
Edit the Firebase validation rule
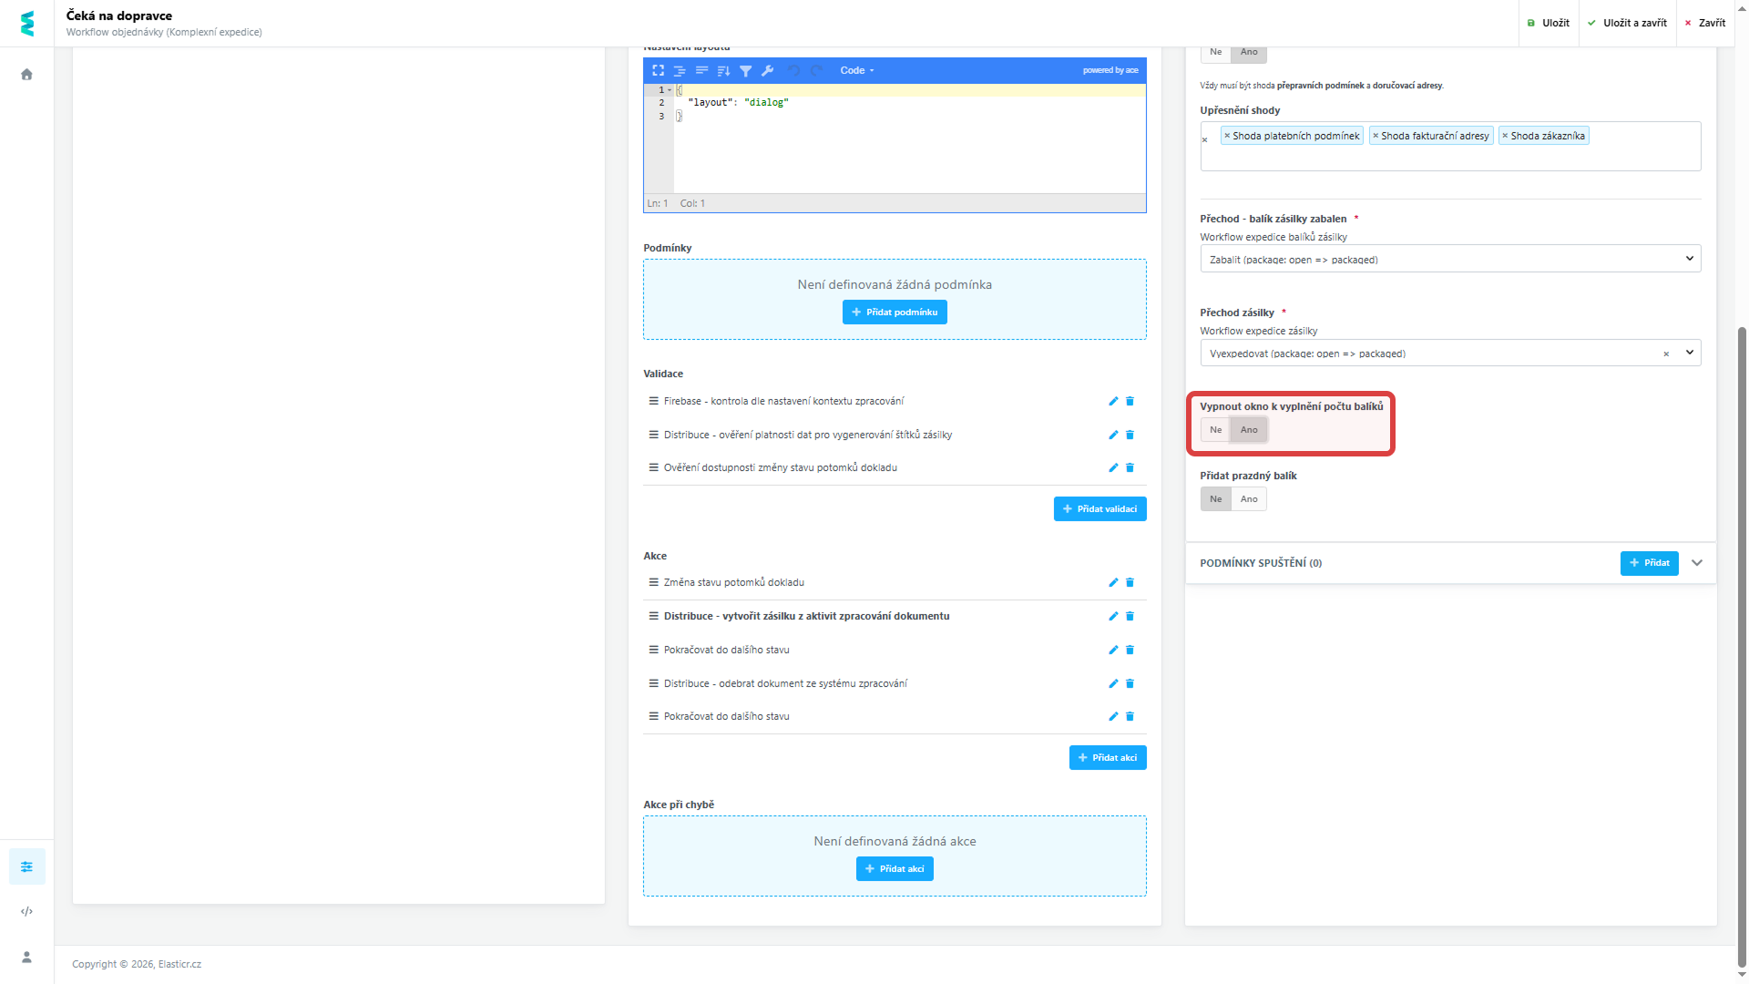pos(1112,401)
